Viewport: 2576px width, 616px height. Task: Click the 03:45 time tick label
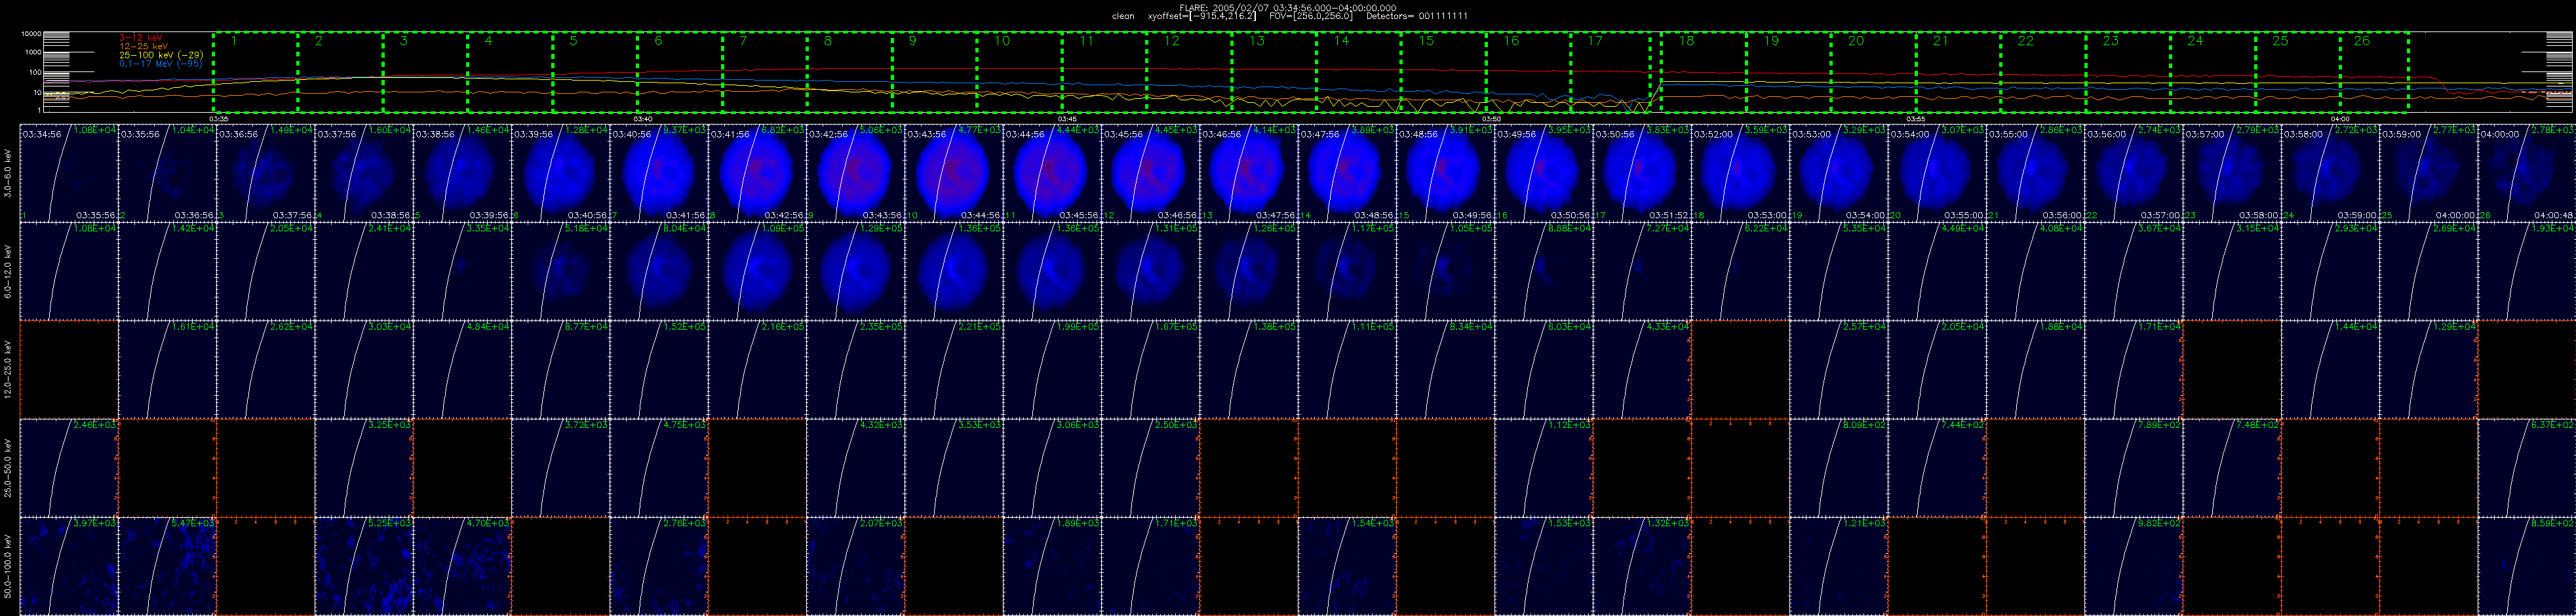point(1066,118)
